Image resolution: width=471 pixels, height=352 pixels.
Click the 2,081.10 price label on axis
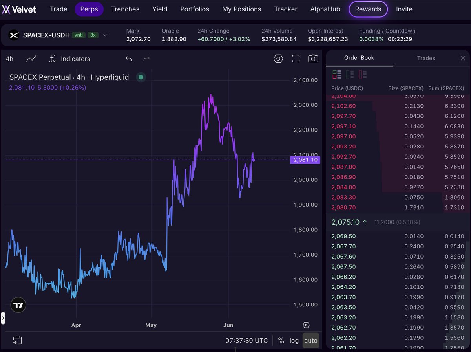click(x=305, y=160)
